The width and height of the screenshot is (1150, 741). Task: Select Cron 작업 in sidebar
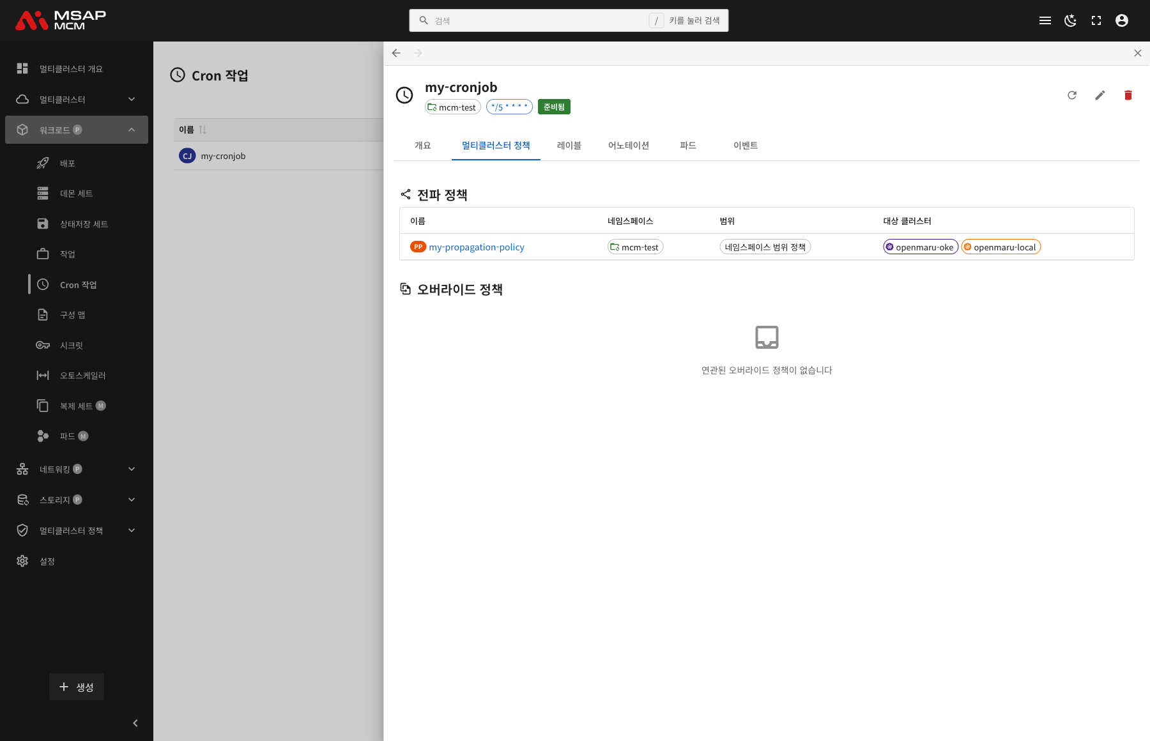pos(77,285)
